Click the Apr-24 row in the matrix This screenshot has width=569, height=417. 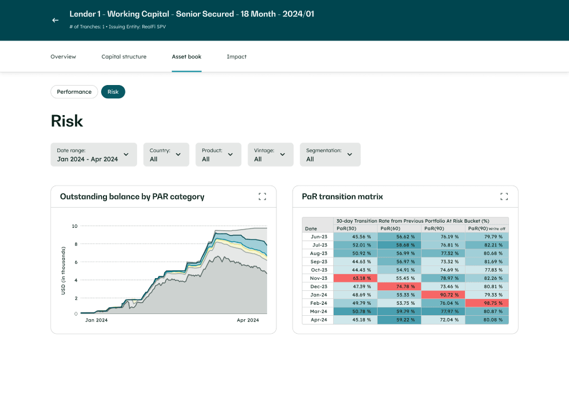click(x=405, y=319)
